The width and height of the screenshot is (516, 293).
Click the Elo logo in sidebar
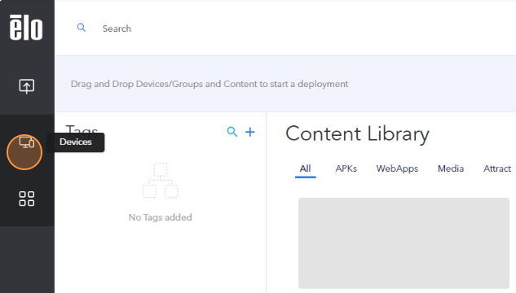pyautogui.click(x=26, y=28)
